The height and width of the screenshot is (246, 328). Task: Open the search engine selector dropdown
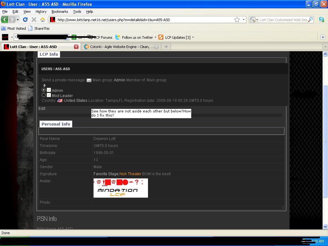pyautogui.click(x=254, y=20)
